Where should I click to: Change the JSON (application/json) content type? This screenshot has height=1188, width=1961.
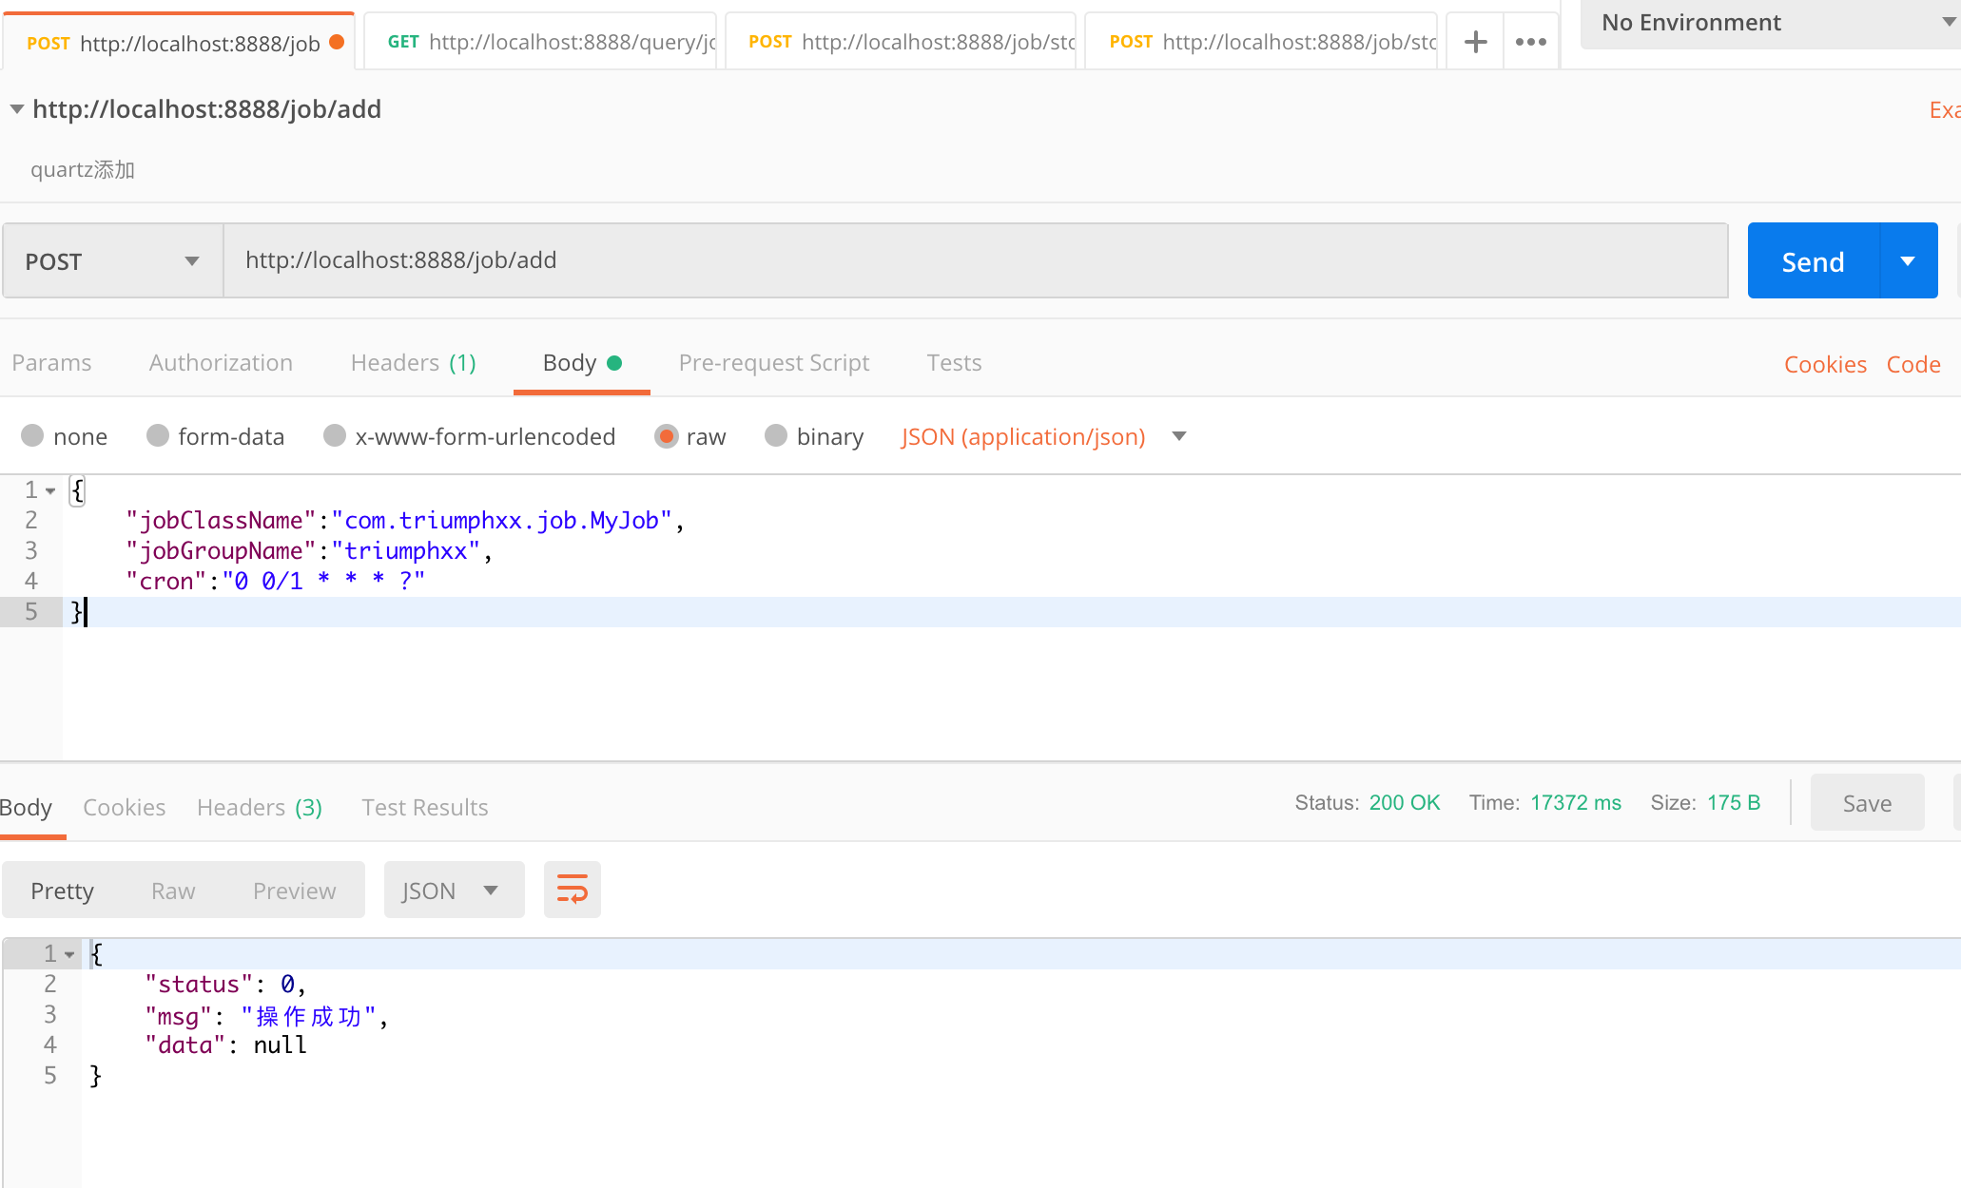pos(1043,436)
